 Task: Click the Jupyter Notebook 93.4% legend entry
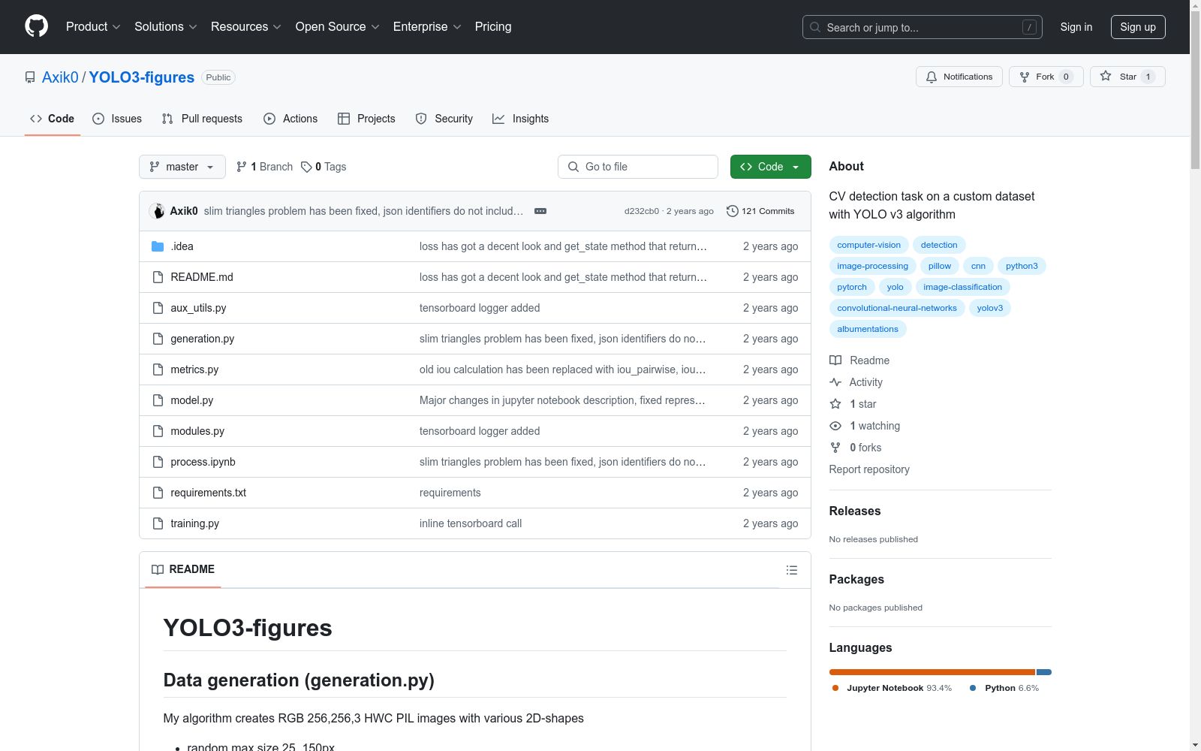892,688
